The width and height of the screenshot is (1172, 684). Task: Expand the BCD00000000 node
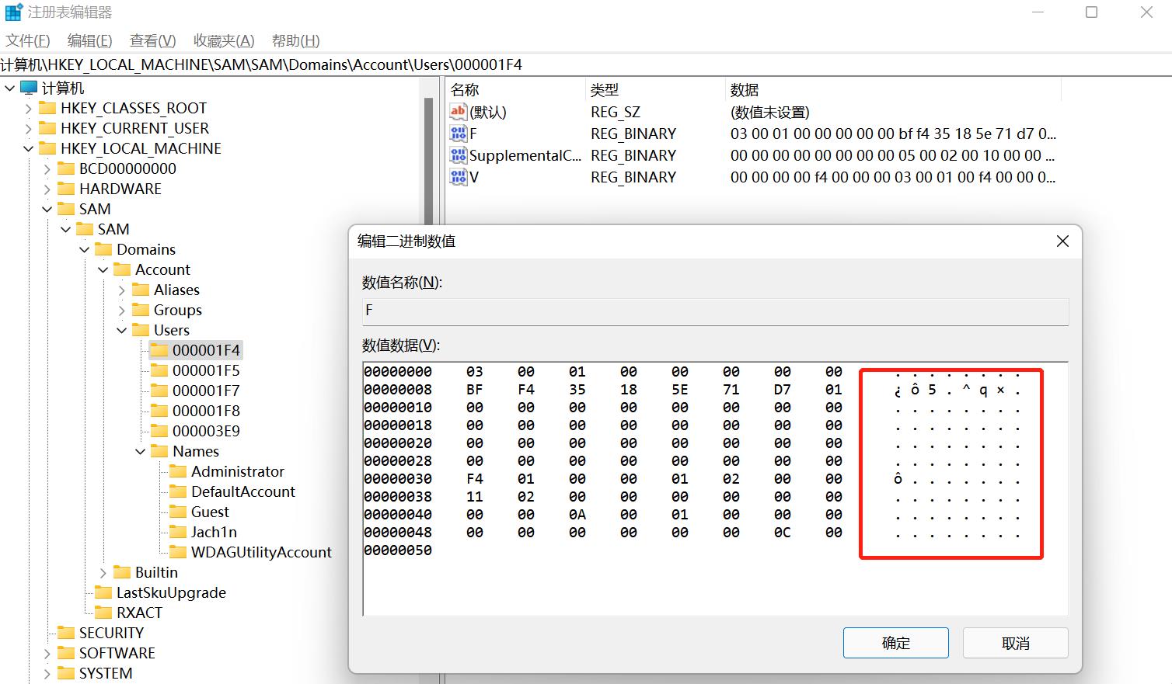(47, 168)
